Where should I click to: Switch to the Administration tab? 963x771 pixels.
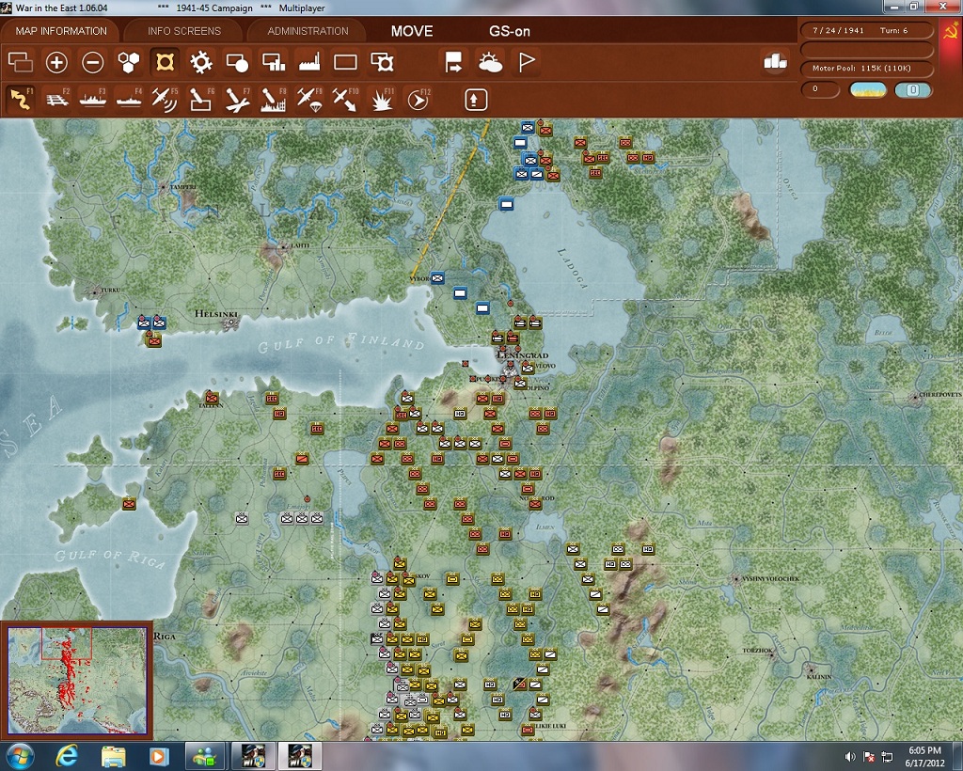tap(308, 31)
